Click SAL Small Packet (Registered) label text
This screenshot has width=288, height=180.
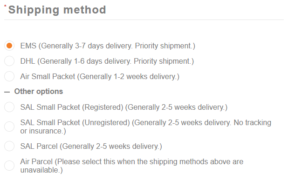[x=124, y=107]
